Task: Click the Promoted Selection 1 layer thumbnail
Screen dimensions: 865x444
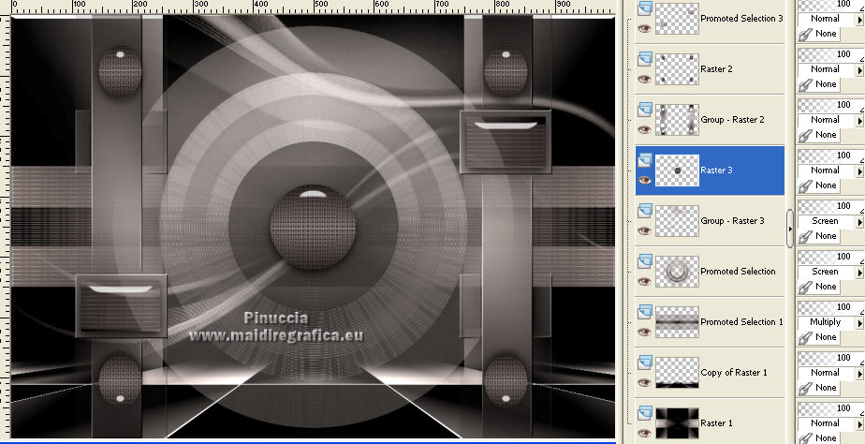Action: pyautogui.click(x=677, y=322)
